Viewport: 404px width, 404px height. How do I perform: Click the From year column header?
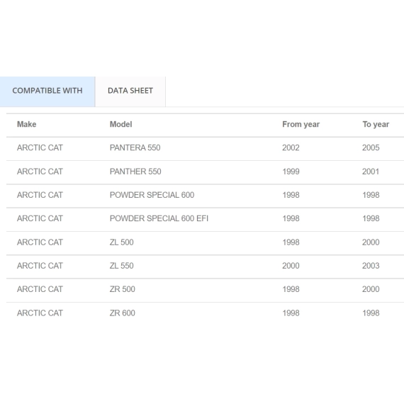[301, 124]
